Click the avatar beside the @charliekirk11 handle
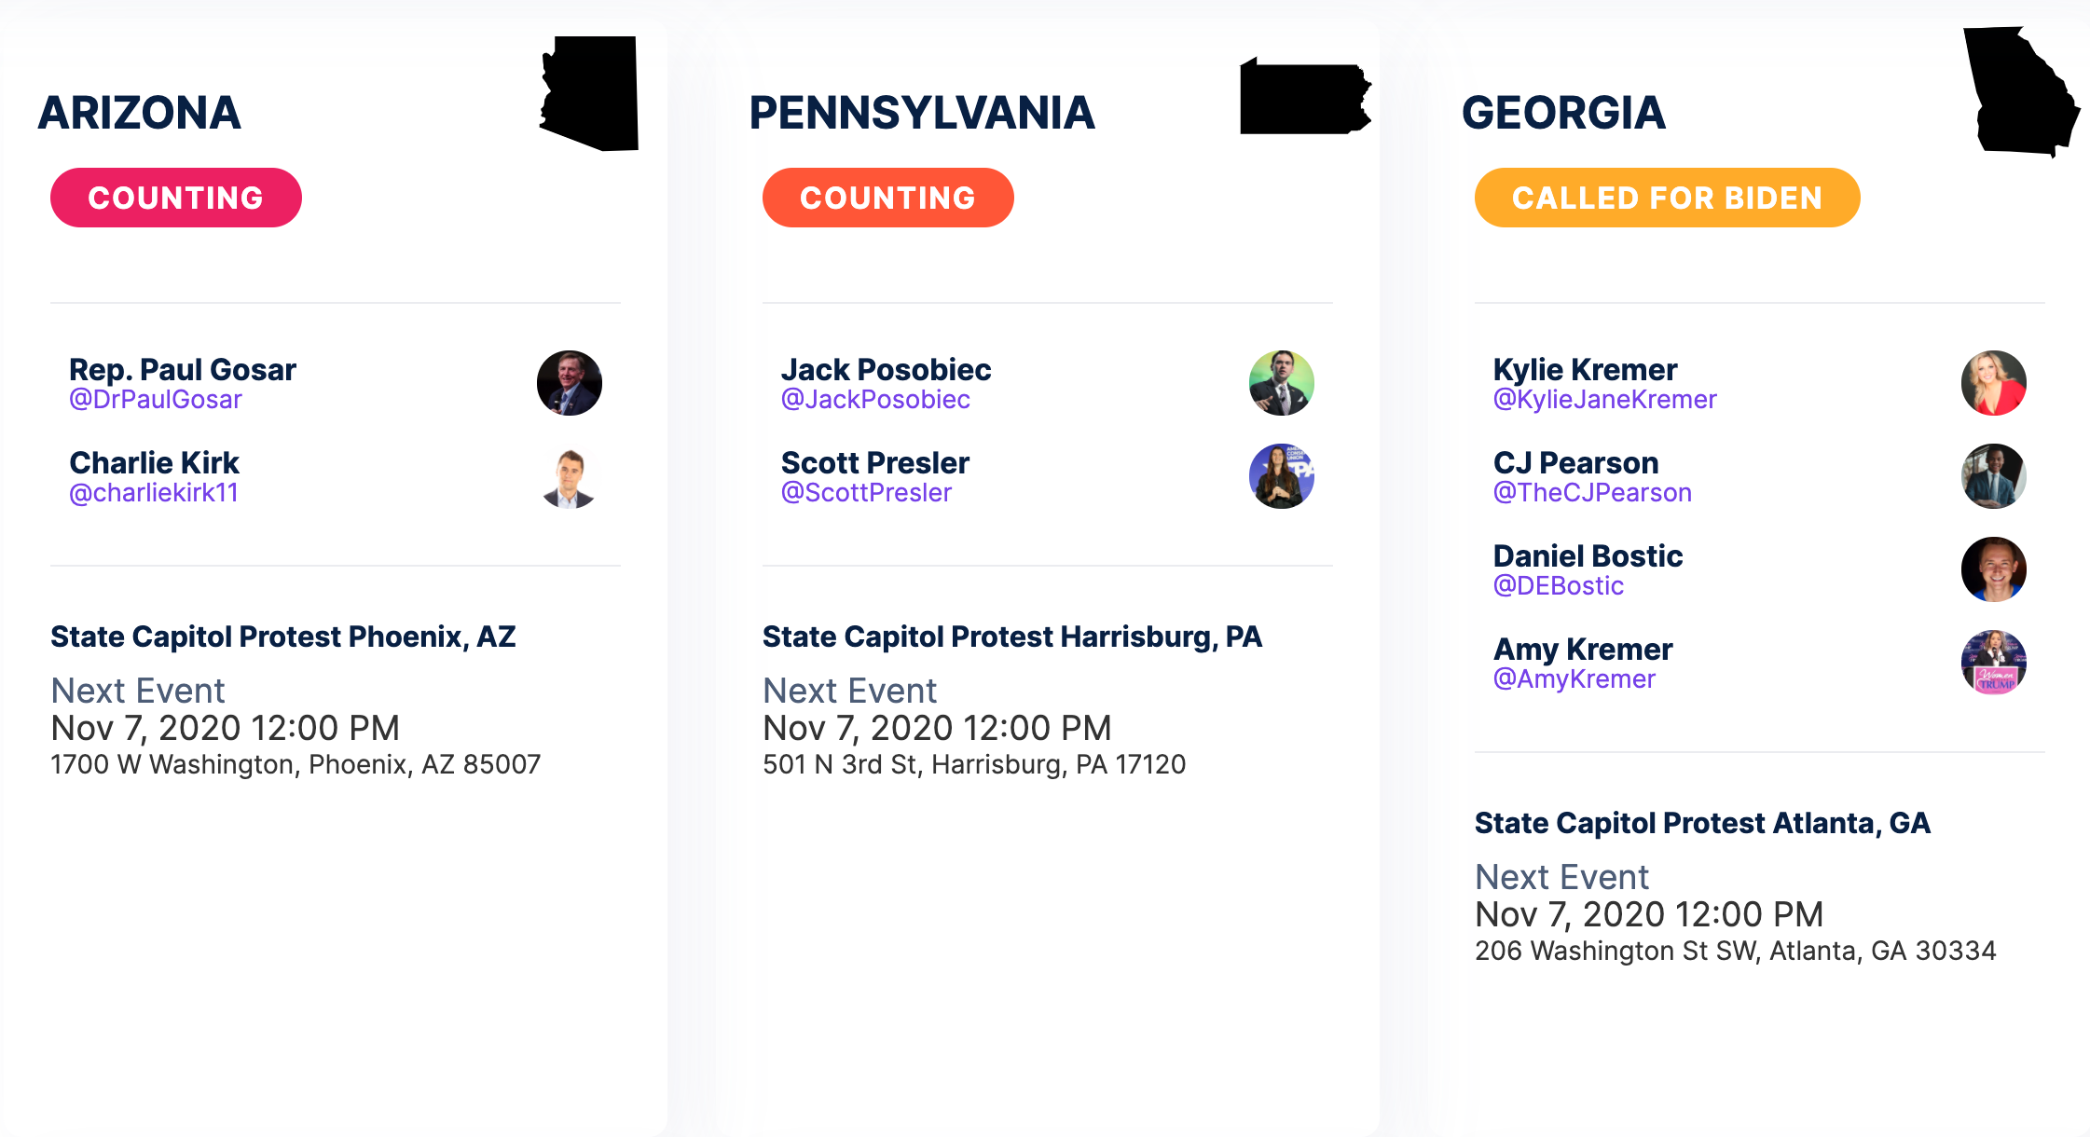 click(x=570, y=476)
